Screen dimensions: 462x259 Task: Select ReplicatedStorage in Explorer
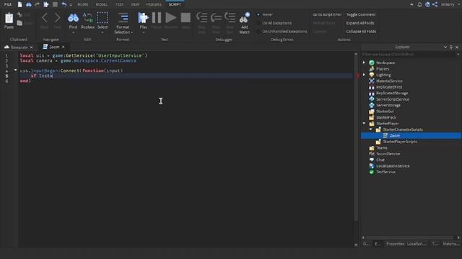pyautogui.click(x=392, y=93)
